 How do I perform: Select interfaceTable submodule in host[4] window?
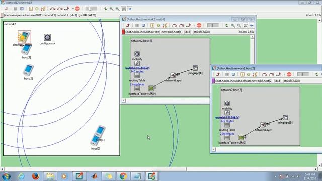coord(137,88)
